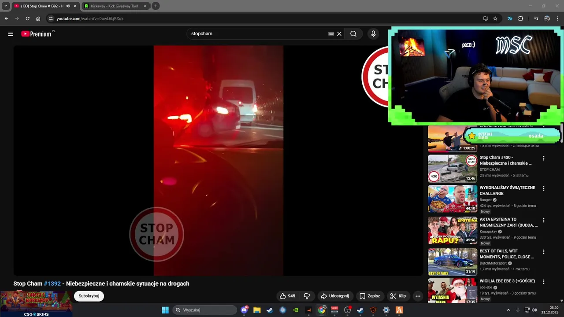Click the Wyszukaj taskbar search box
The height and width of the screenshot is (317, 564).
click(x=204, y=310)
